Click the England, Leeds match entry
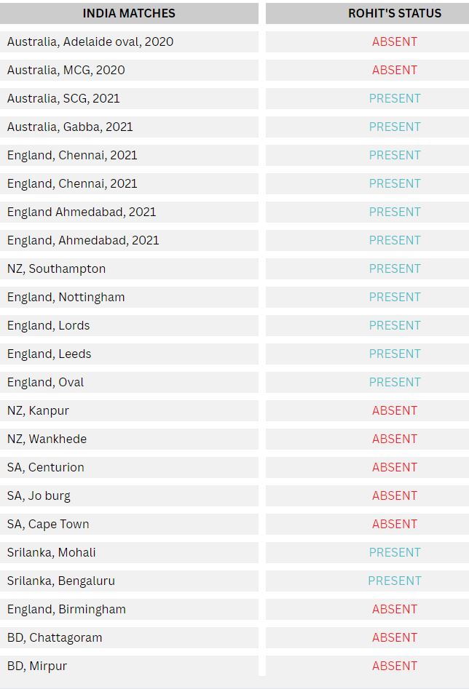 point(129,354)
